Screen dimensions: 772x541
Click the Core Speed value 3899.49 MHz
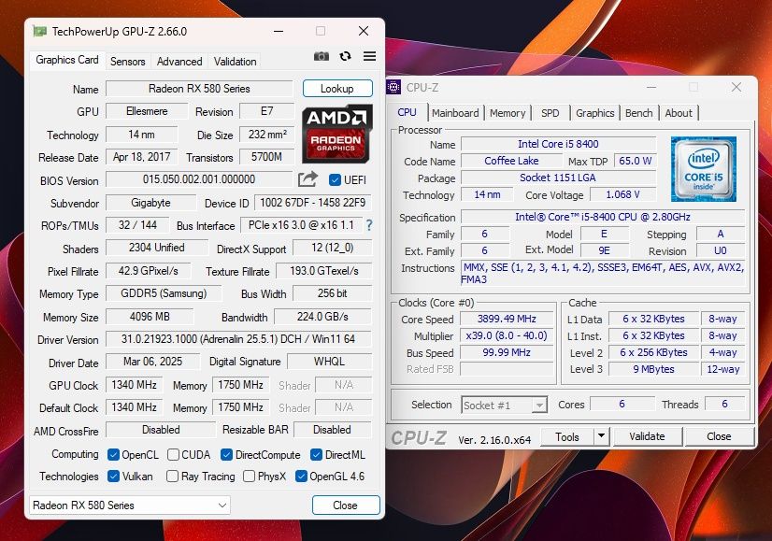(507, 319)
